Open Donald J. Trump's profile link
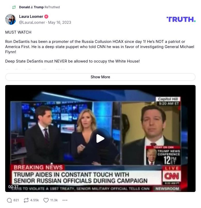The height and width of the screenshot is (208, 201). (x=31, y=7)
